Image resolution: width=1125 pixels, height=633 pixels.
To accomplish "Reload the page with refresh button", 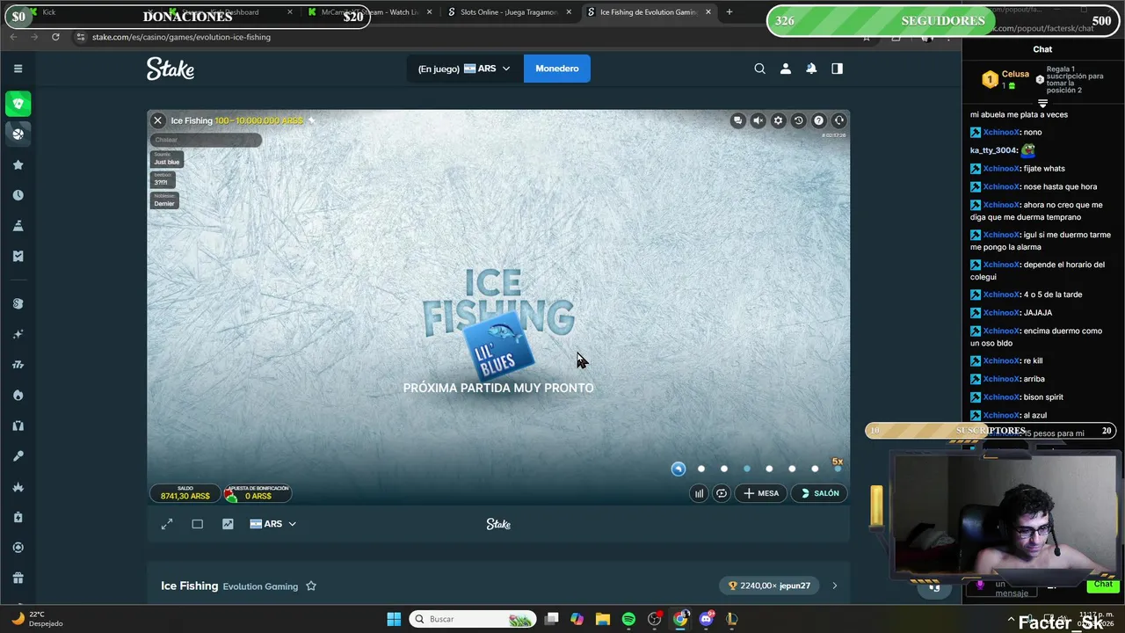I will (55, 37).
